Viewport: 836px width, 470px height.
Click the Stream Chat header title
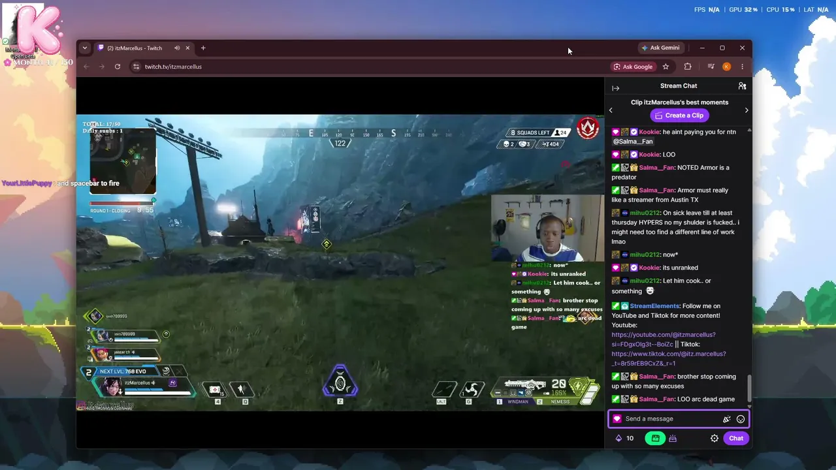(679, 86)
